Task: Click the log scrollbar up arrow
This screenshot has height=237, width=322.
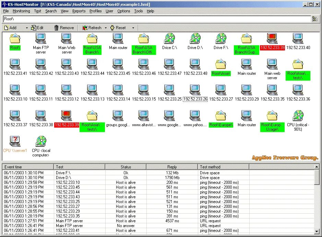Action: 317,167
